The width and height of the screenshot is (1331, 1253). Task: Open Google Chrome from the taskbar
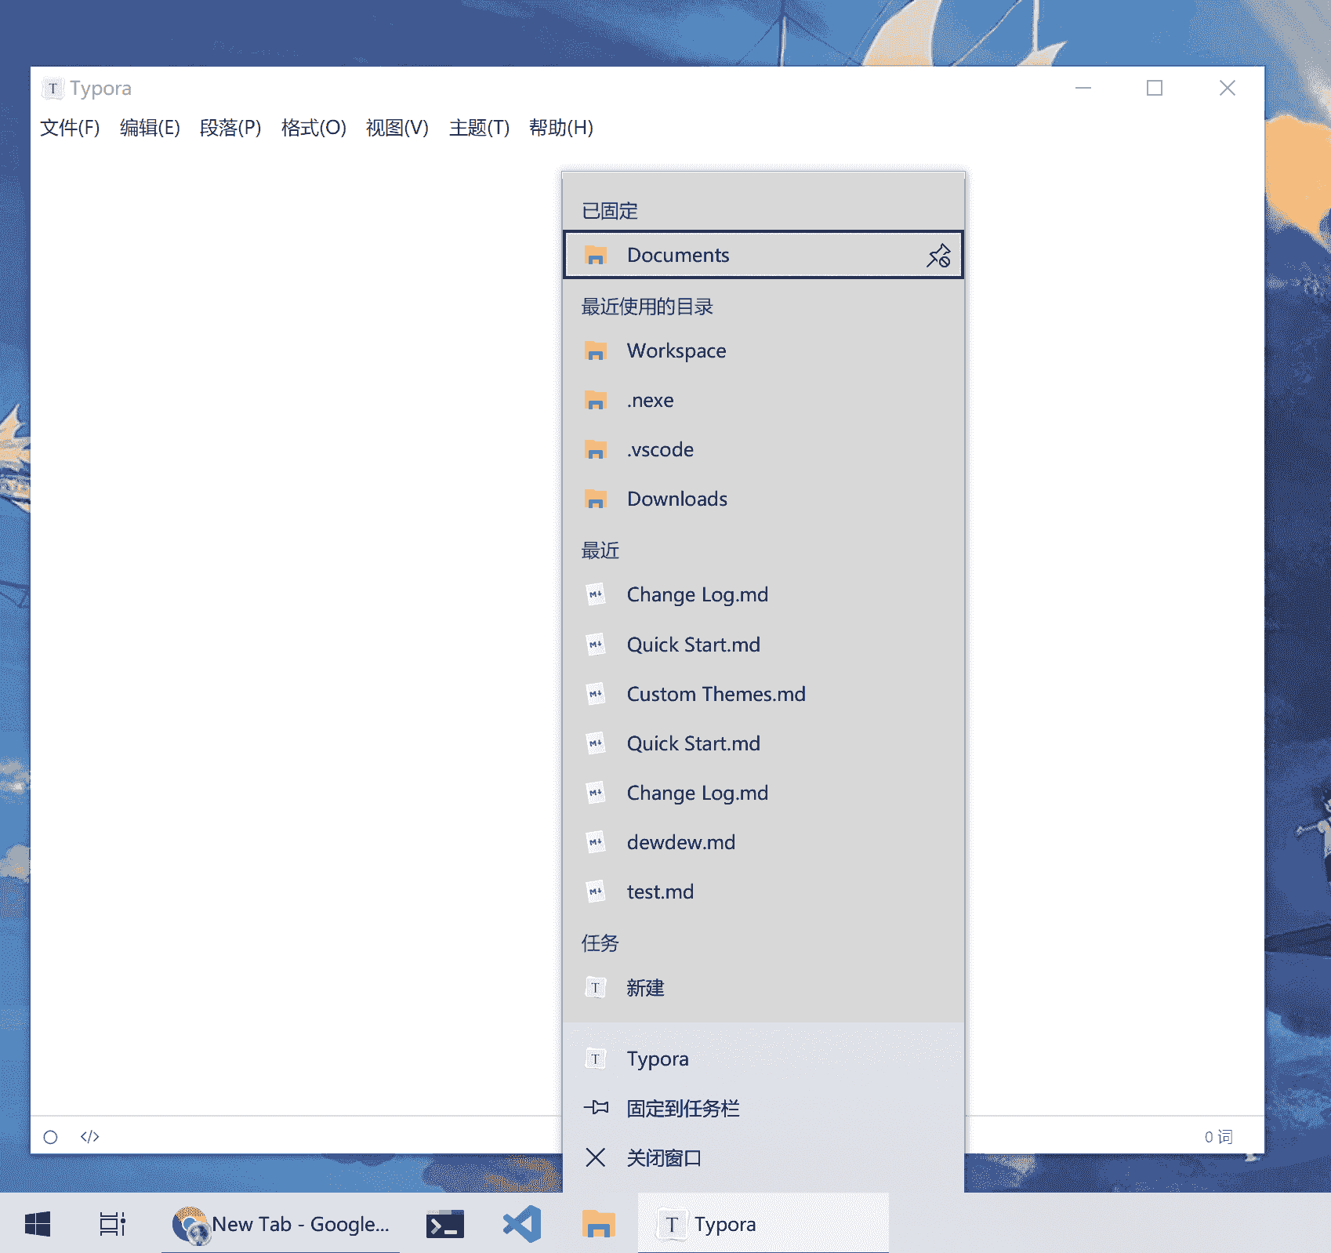pyautogui.click(x=192, y=1223)
